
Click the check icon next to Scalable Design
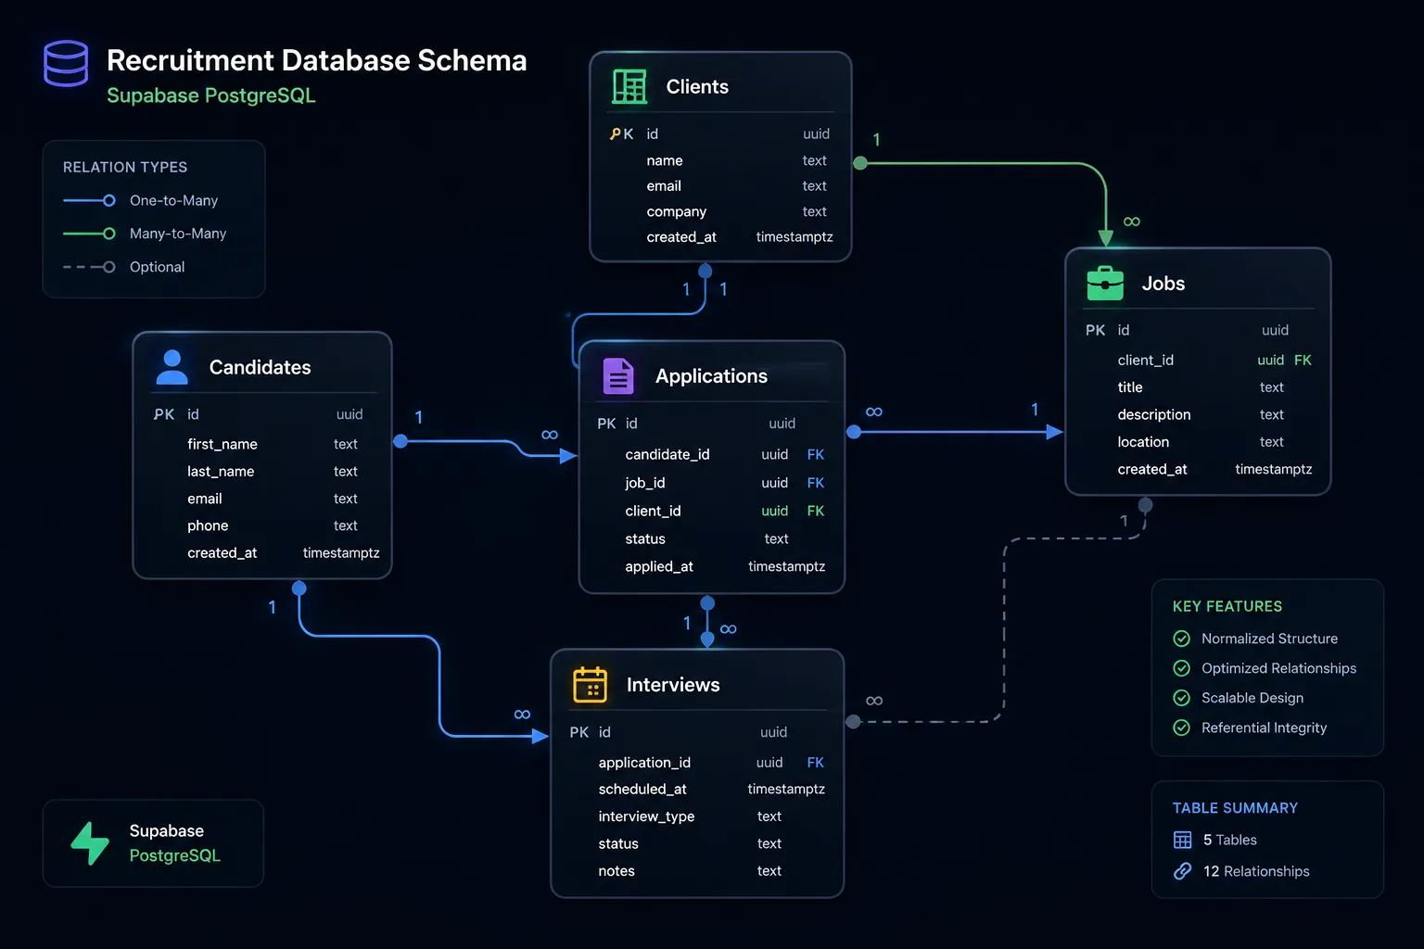[1182, 698]
